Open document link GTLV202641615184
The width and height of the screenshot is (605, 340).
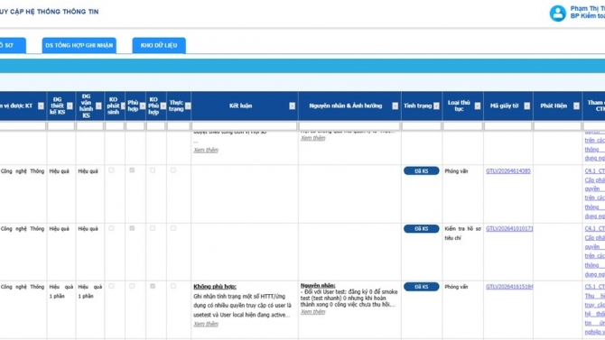click(509, 287)
